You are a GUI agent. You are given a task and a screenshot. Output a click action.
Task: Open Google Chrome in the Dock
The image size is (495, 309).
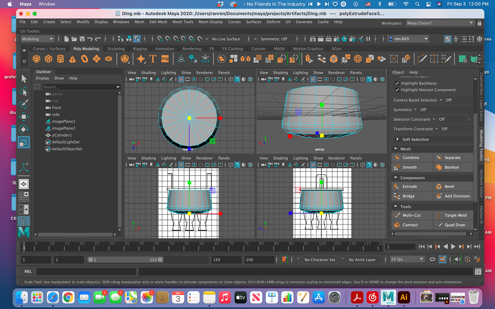click(68, 298)
